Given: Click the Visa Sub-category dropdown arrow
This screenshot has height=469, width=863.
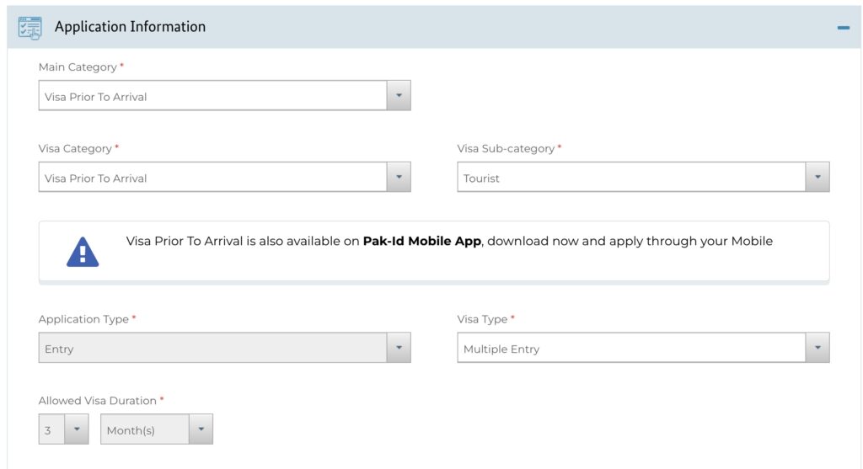Looking at the screenshot, I should click(x=817, y=178).
